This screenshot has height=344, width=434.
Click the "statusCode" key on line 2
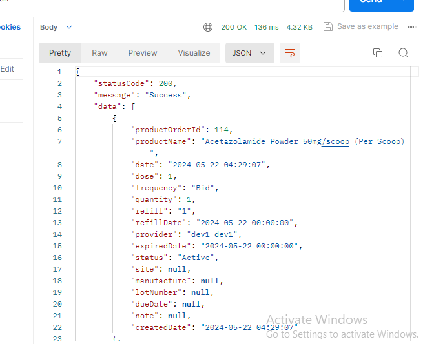121,83
